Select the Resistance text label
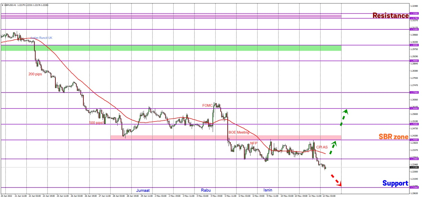 point(390,16)
